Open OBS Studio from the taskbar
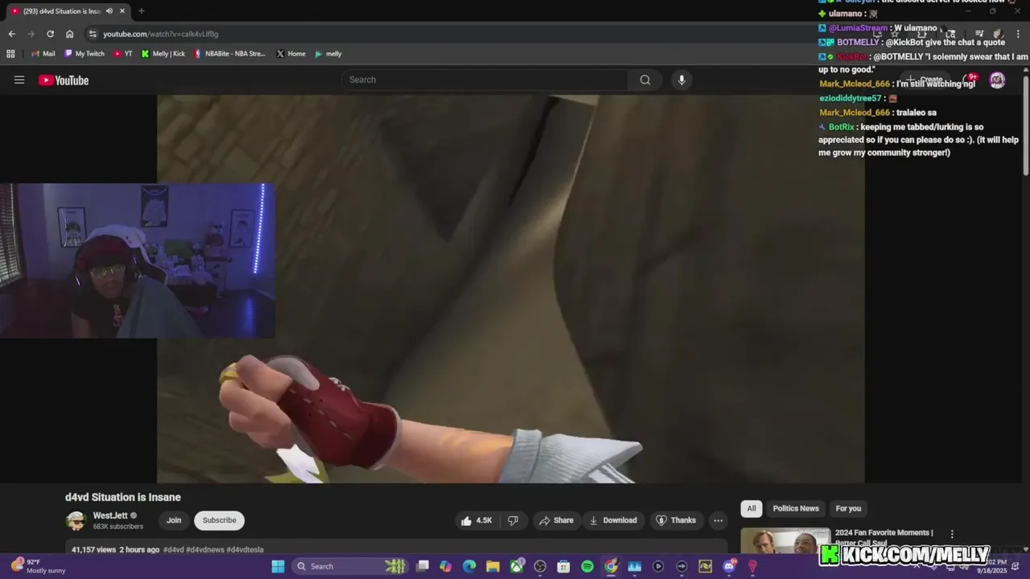1030x579 pixels. pyautogui.click(x=540, y=566)
